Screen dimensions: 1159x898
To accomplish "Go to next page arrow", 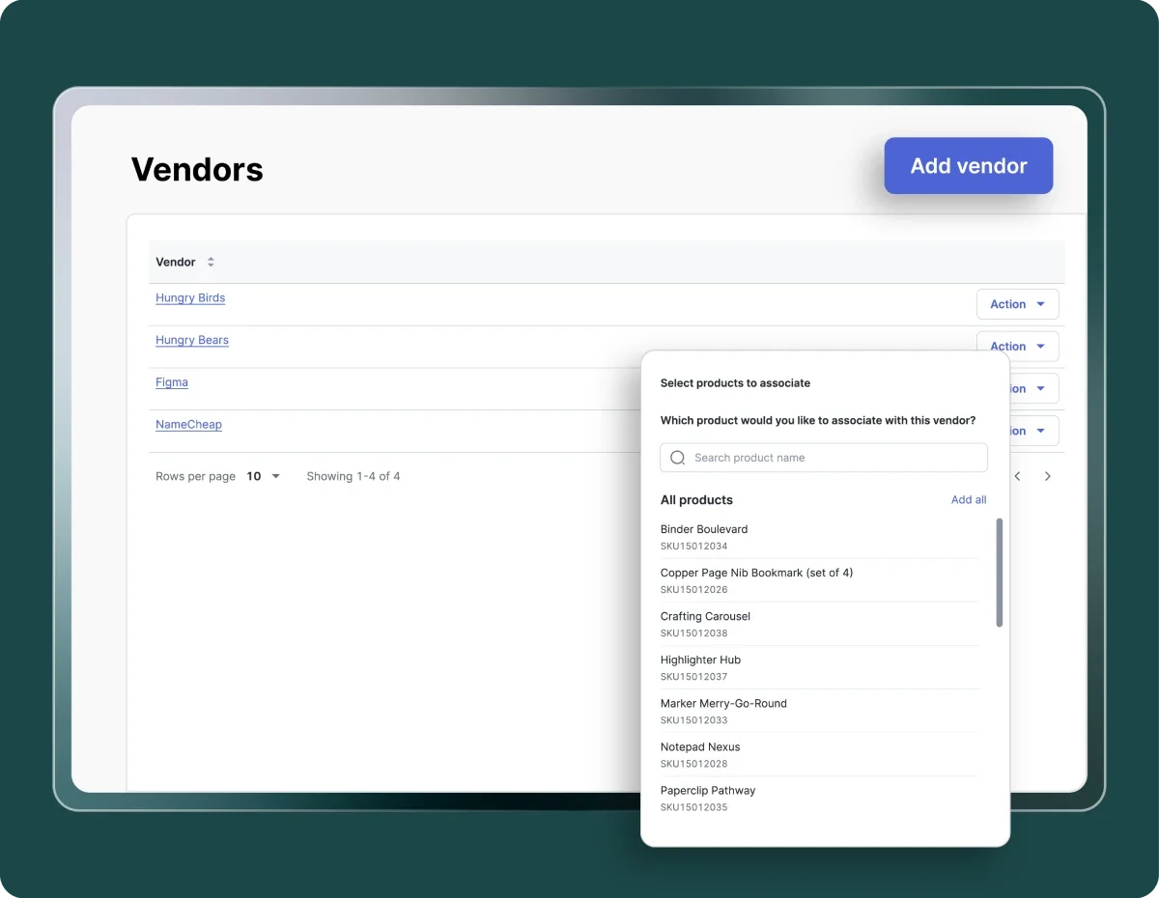I will point(1047,476).
